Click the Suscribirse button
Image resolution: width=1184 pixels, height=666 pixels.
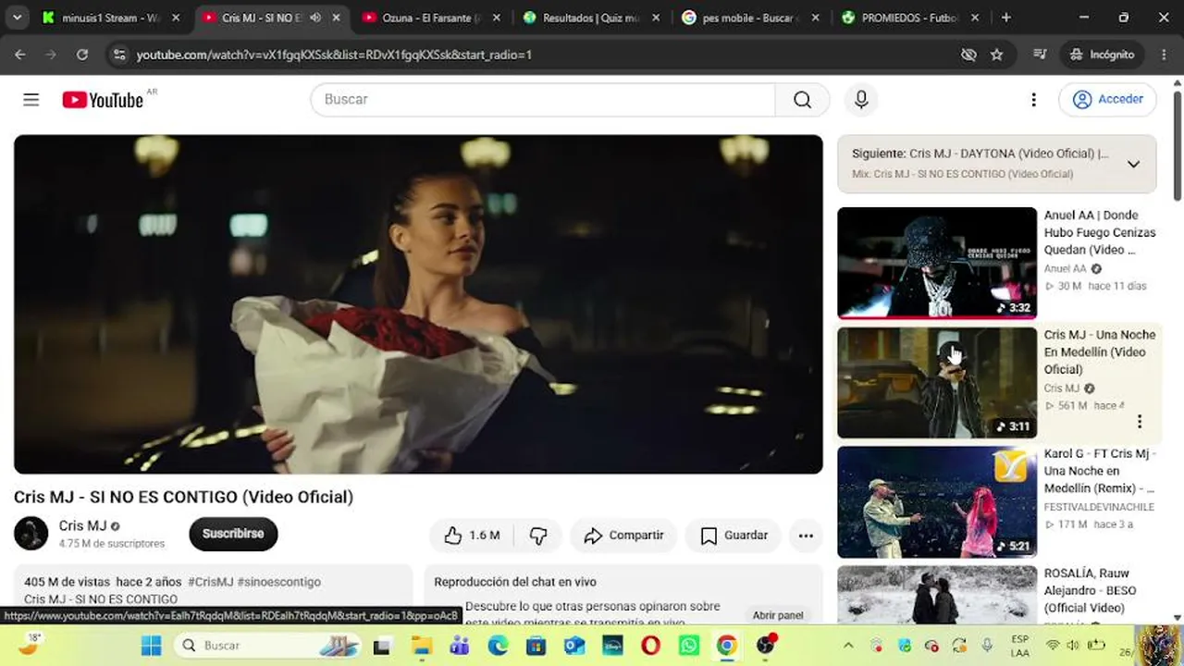coord(233,534)
